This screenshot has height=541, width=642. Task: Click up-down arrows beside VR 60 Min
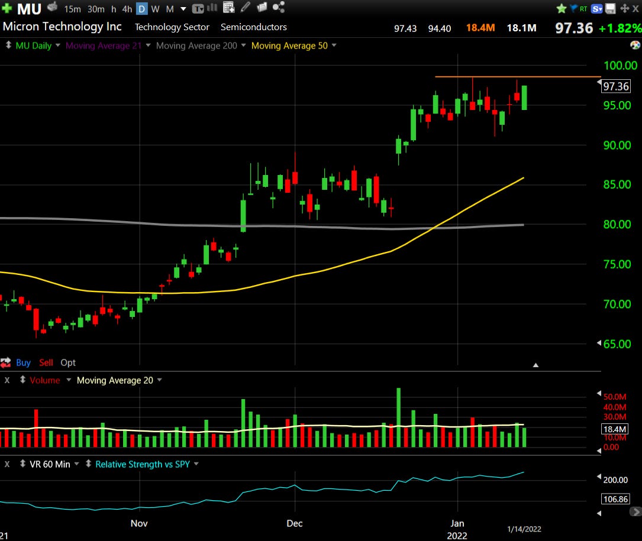[23, 464]
